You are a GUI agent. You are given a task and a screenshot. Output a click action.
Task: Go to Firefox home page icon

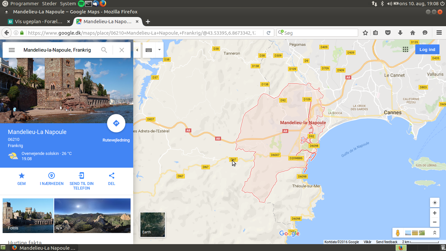(x=413, y=33)
